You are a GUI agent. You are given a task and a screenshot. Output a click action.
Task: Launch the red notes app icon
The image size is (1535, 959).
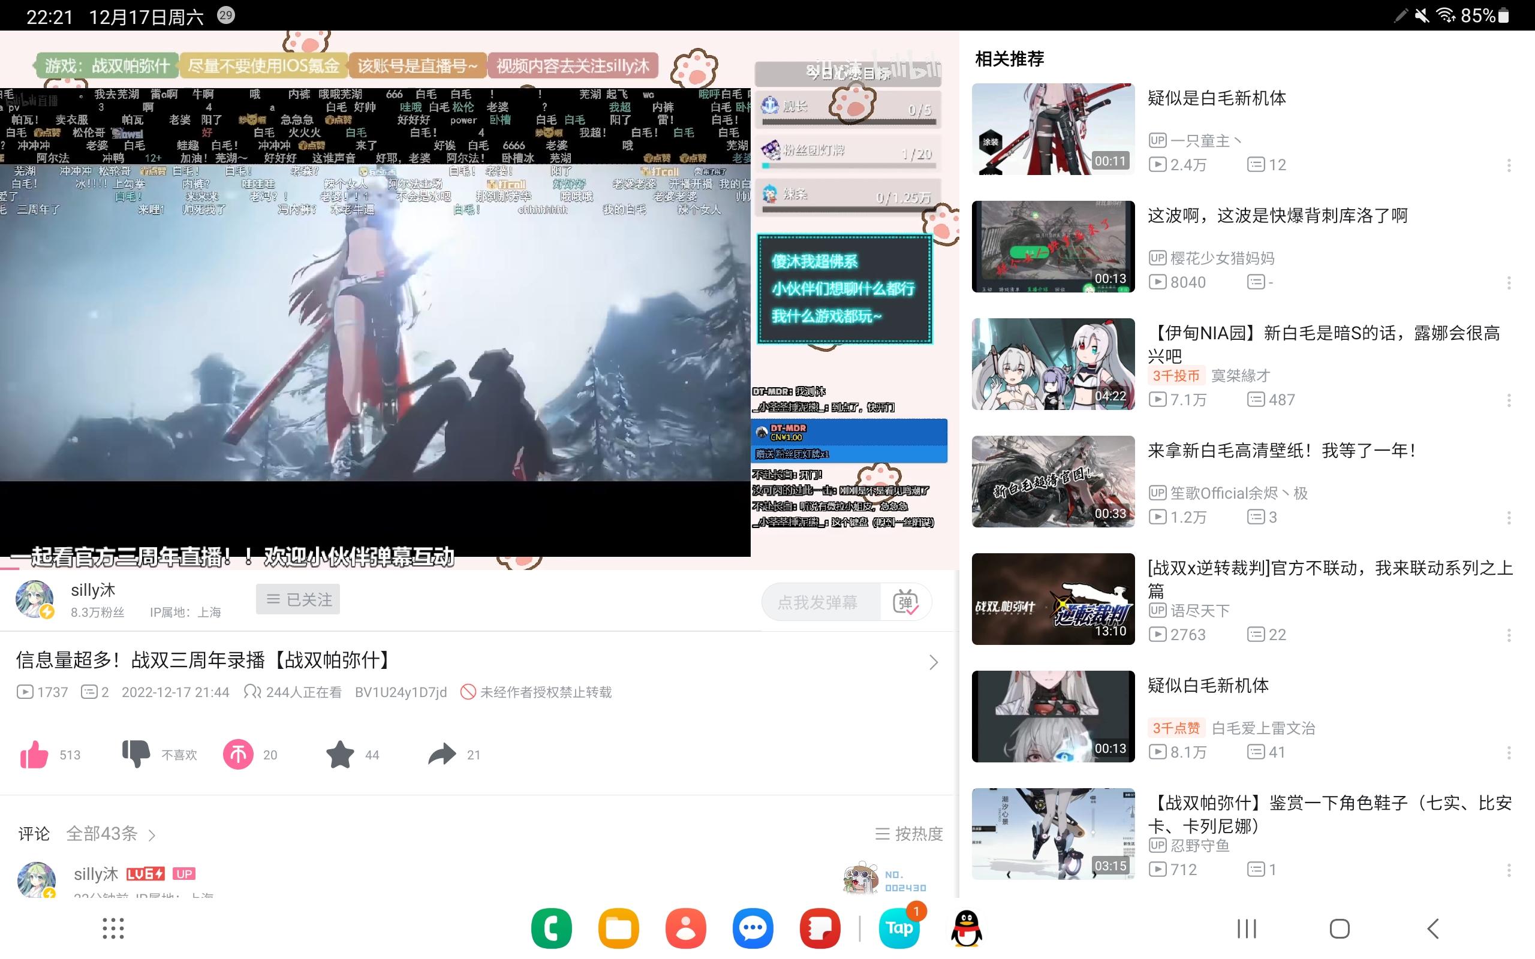[x=820, y=928]
